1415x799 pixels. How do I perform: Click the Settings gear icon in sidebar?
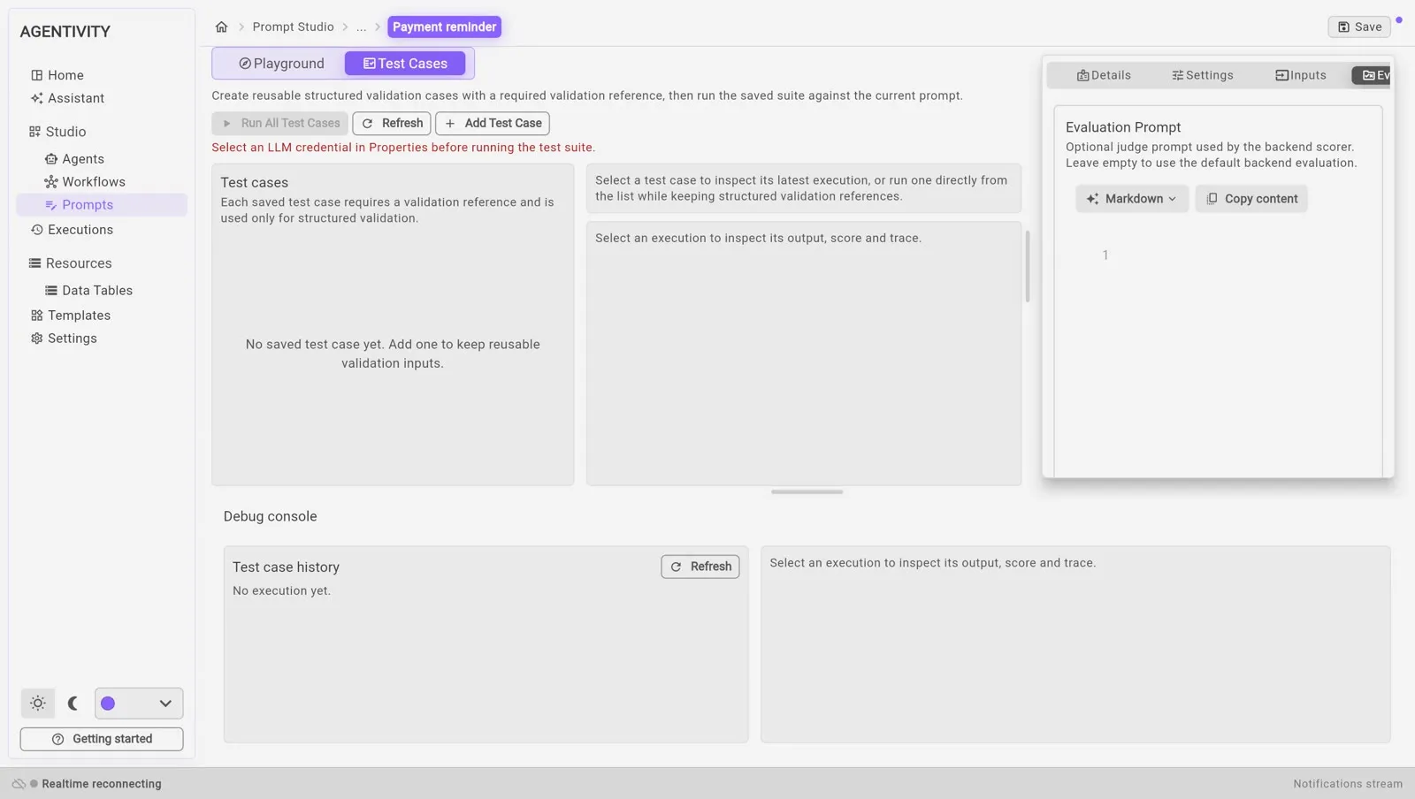pos(36,339)
